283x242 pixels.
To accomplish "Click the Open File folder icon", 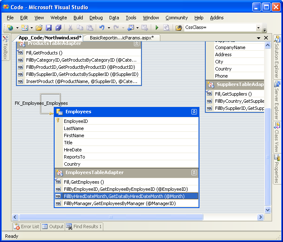I will point(39,28).
